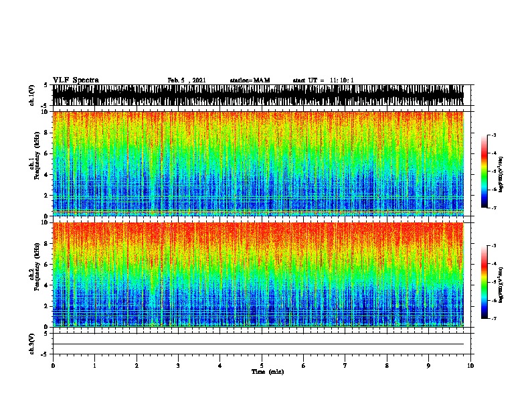530x410 pixels.
Task: Click the ch.1 black waveform strip
Action: tap(258, 95)
